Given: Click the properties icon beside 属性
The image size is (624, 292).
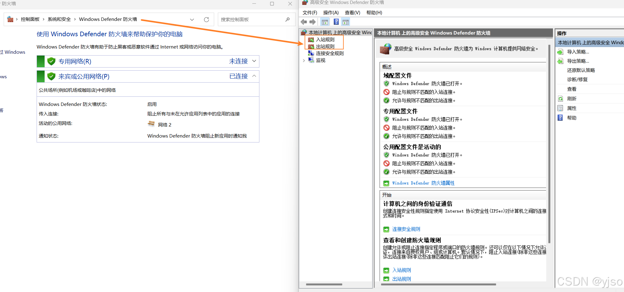Looking at the screenshot, I should (x=560, y=108).
